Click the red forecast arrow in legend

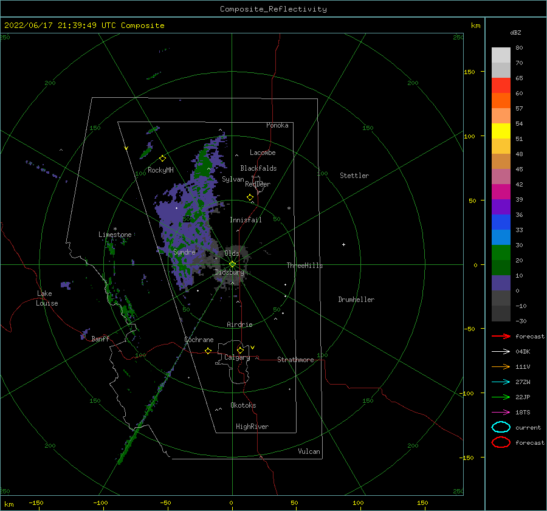pos(501,336)
